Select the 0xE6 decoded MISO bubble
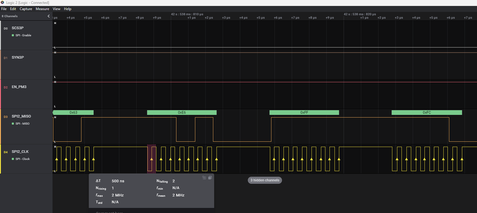The width and height of the screenshot is (477, 213). (x=181, y=112)
